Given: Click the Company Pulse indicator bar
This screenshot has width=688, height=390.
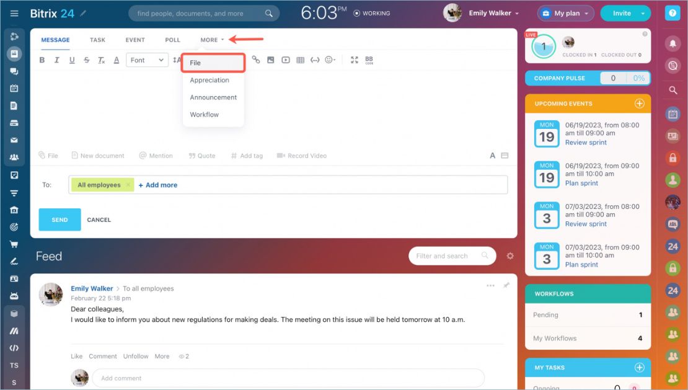Looking at the screenshot, I should point(588,78).
